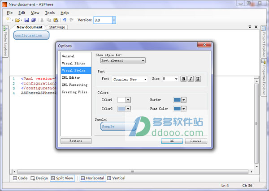Open the Project Explorer side panel
269x191 pixels.
click(264, 42)
